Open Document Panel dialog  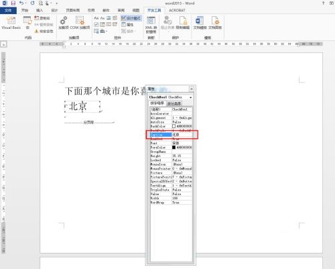215,23
